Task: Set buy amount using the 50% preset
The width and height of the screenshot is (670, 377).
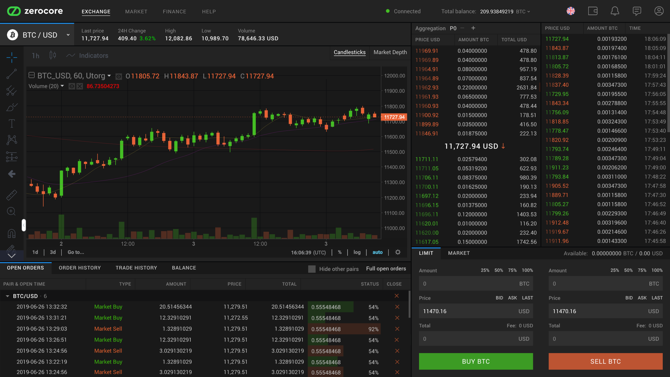Action: pyautogui.click(x=499, y=270)
